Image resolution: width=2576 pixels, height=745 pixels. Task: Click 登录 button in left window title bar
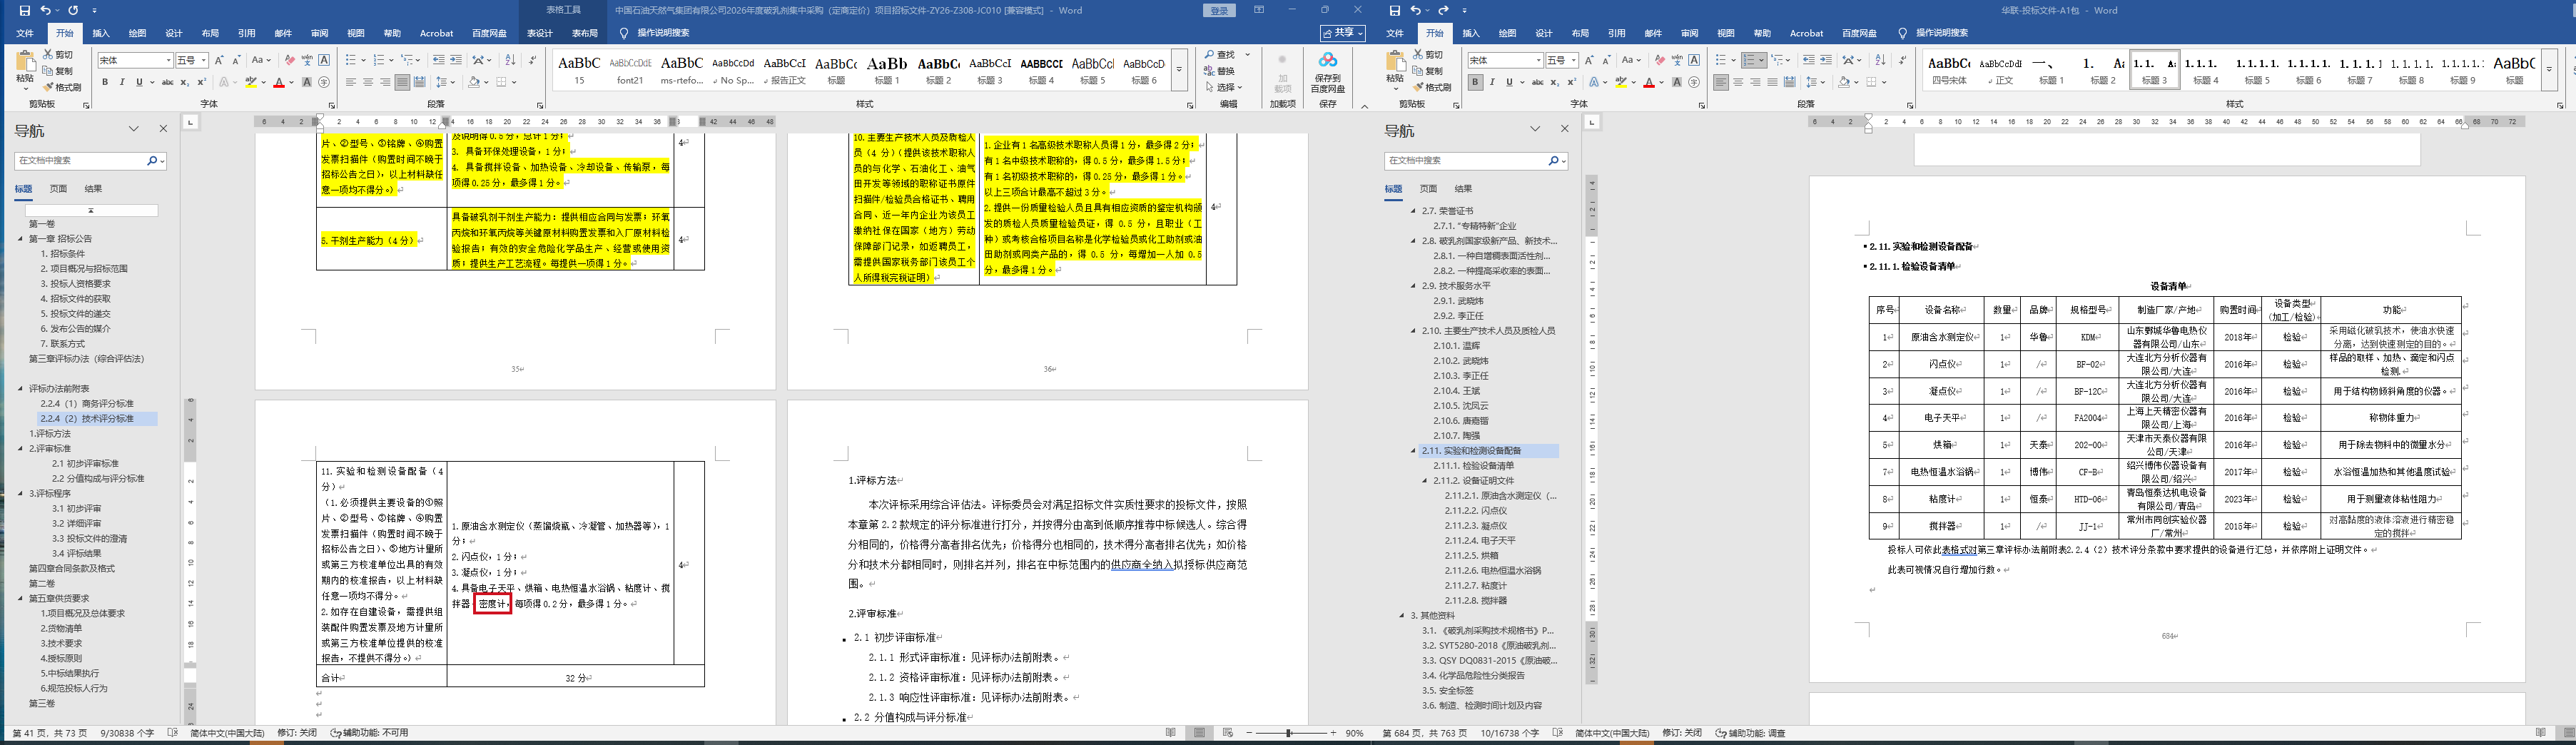click(x=1219, y=10)
